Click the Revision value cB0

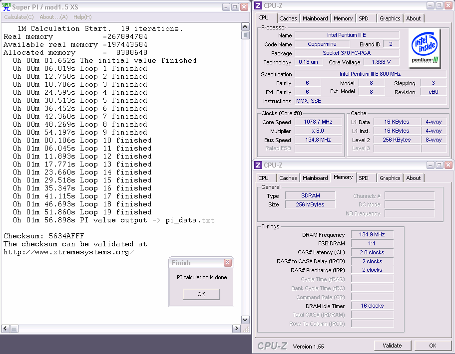tap(434, 92)
